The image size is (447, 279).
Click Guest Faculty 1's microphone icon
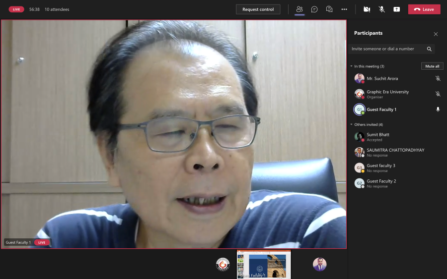click(x=438, y=110)
